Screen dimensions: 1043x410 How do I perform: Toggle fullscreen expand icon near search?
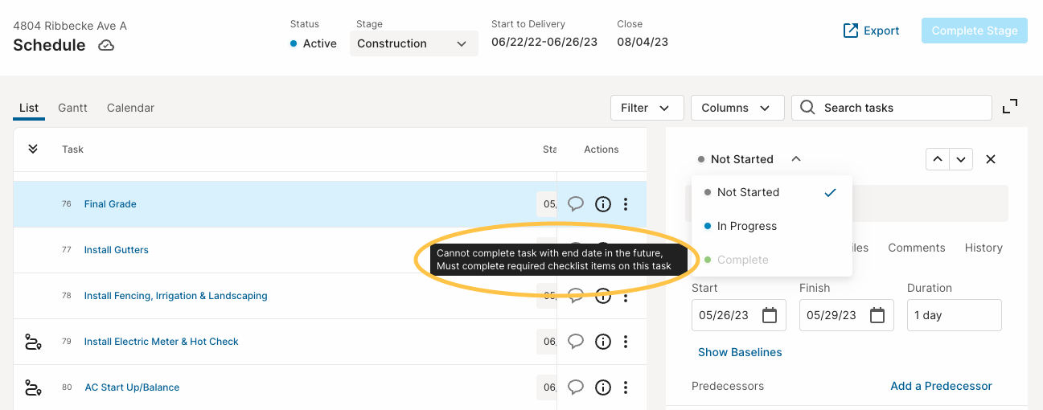pyautogui.click(x=1010, y=107)
